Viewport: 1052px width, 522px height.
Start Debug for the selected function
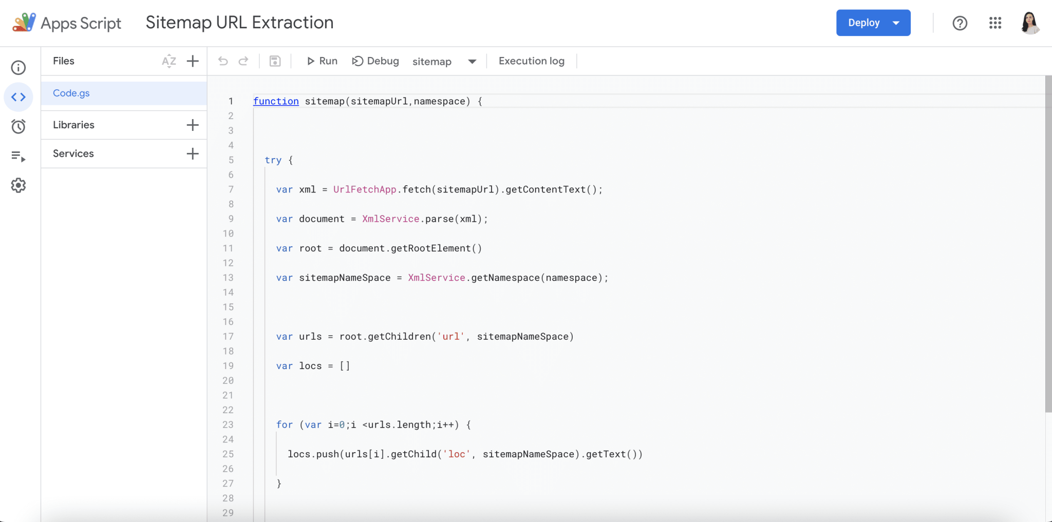click(x=375, y=61)
